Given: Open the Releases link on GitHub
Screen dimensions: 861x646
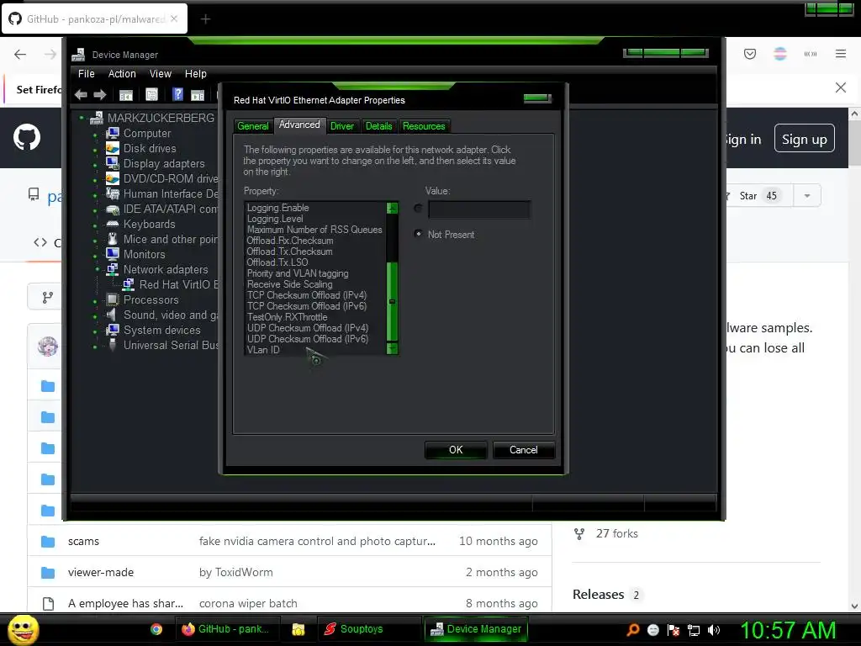Looking at the screenshot, I should coord(598,595).
